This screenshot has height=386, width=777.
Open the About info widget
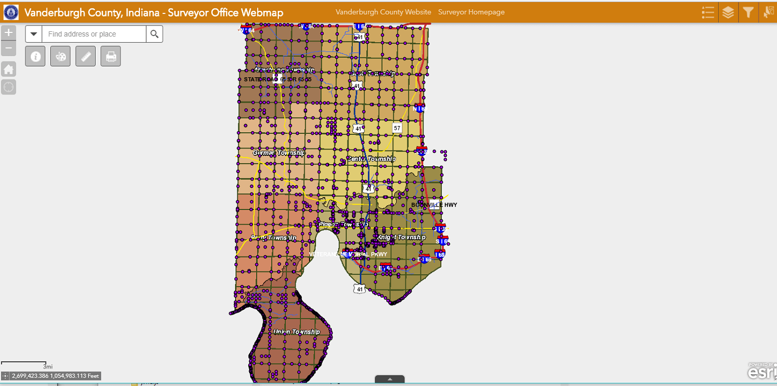coord(35,56)
